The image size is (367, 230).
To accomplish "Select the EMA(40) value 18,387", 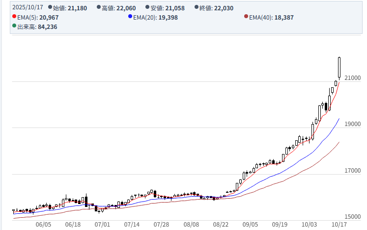I will 284,18.
